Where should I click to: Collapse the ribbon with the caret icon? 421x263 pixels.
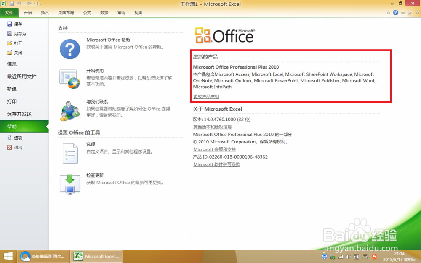389,13
